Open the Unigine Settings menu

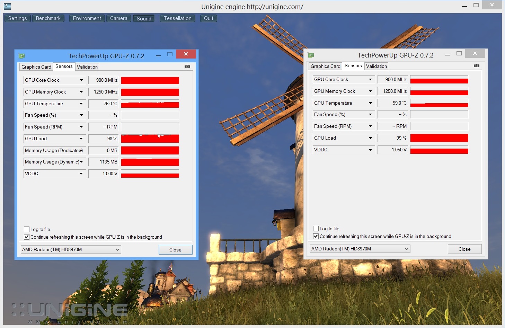(18, 18)
